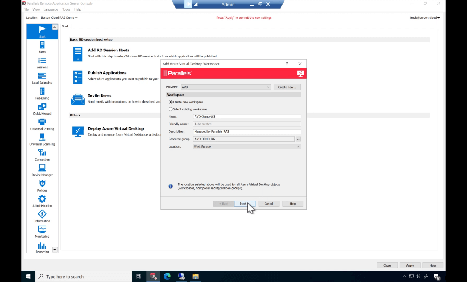Go to the Publishing section

42,93
